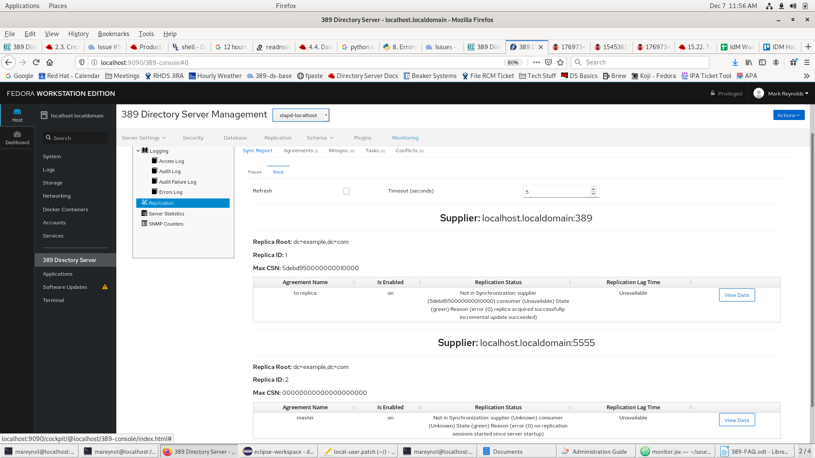Switch to the Prepare tab
This screenshot has width=815, height=458.
point(255,172)
